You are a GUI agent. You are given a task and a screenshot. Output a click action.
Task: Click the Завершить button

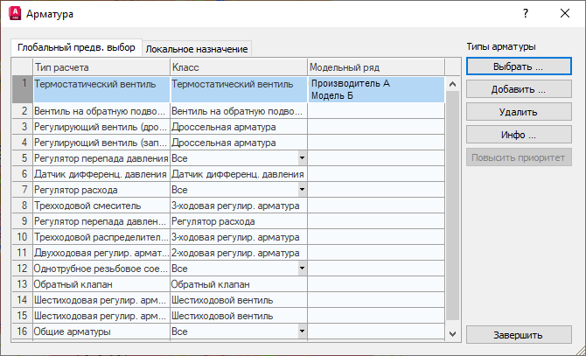click(x=519, y=335)
